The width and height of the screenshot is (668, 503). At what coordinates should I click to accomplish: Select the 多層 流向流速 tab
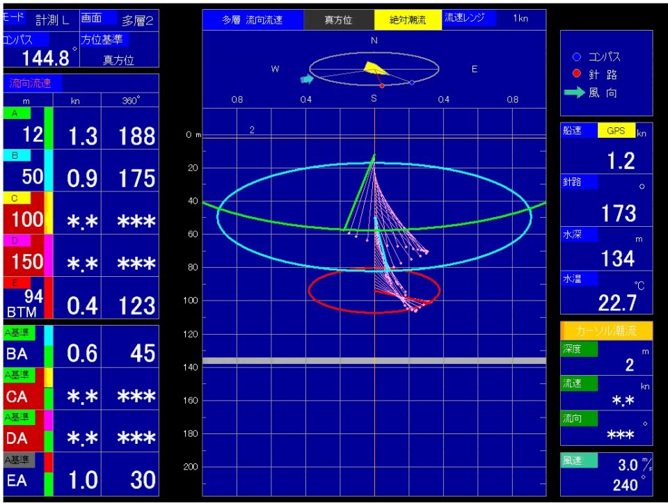(x=253, y=19)
